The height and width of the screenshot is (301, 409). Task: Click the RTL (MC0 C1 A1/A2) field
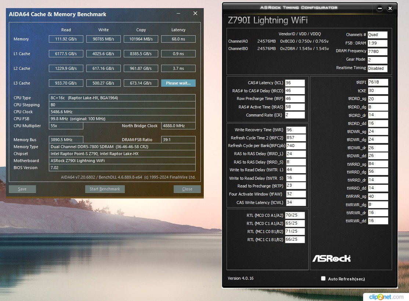coord(295,223)
